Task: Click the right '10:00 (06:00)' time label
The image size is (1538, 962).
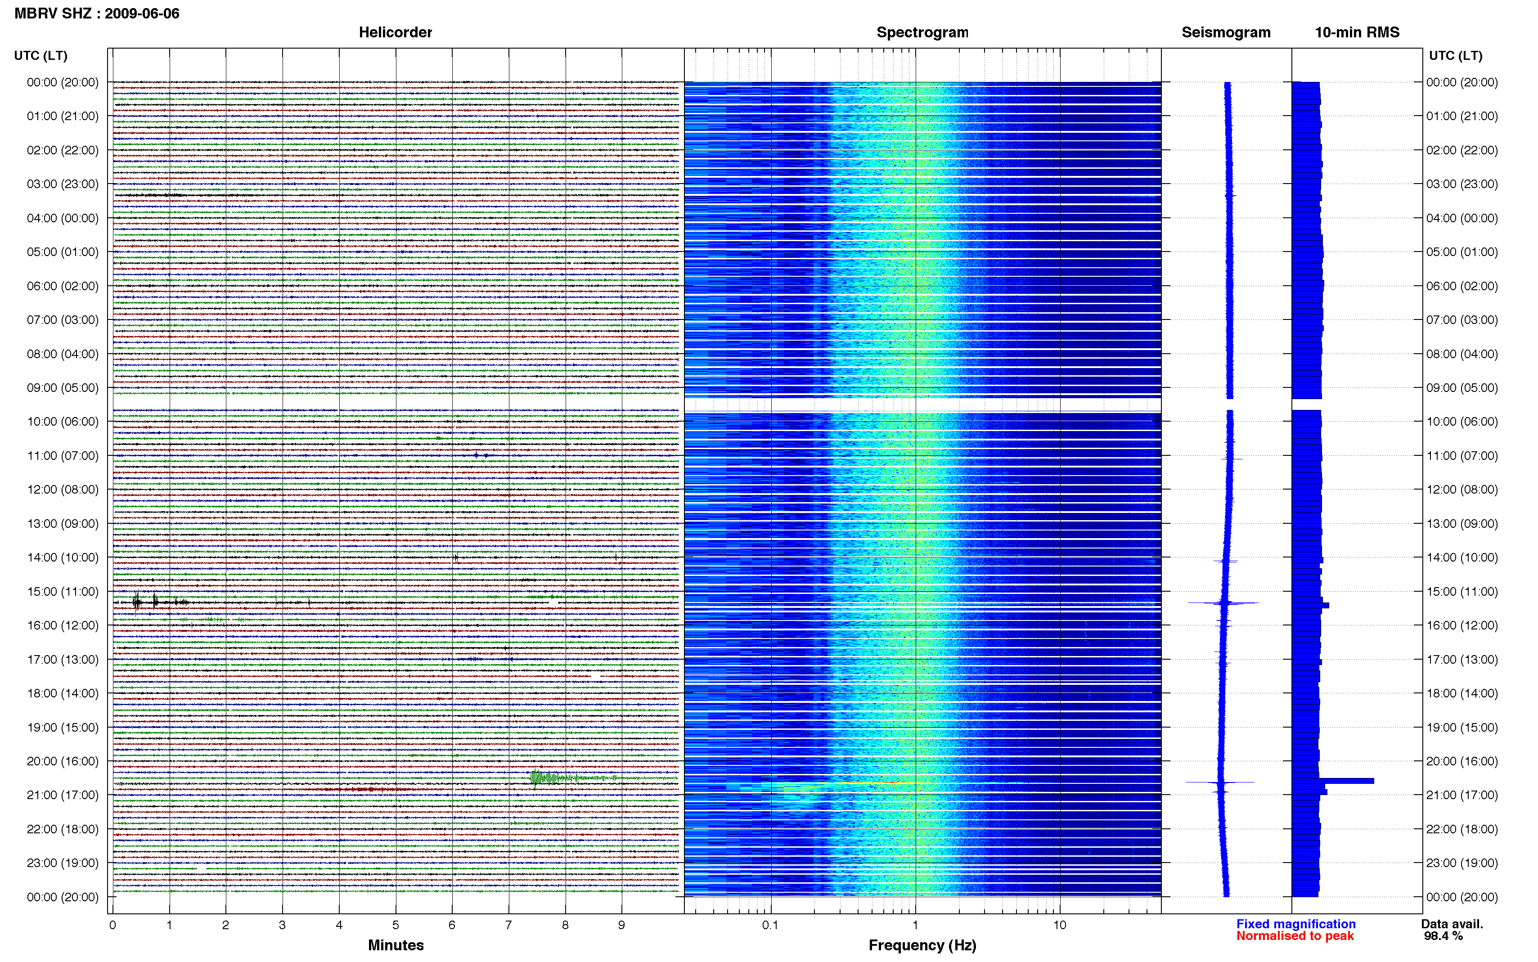Action: pyautogui.click(x=1462, y=422)
